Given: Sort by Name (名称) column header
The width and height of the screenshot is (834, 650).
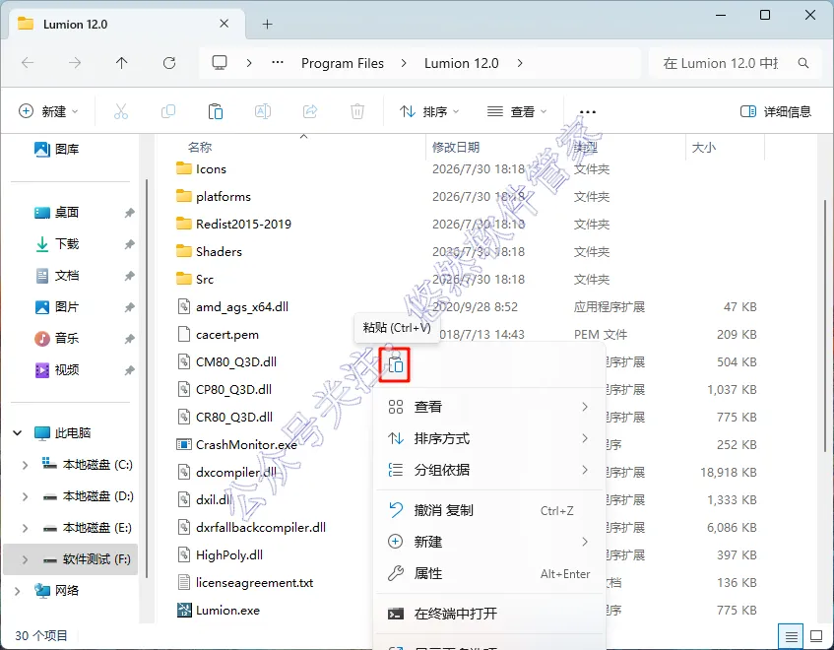Looking at the screenshot, I should point(200,148).
